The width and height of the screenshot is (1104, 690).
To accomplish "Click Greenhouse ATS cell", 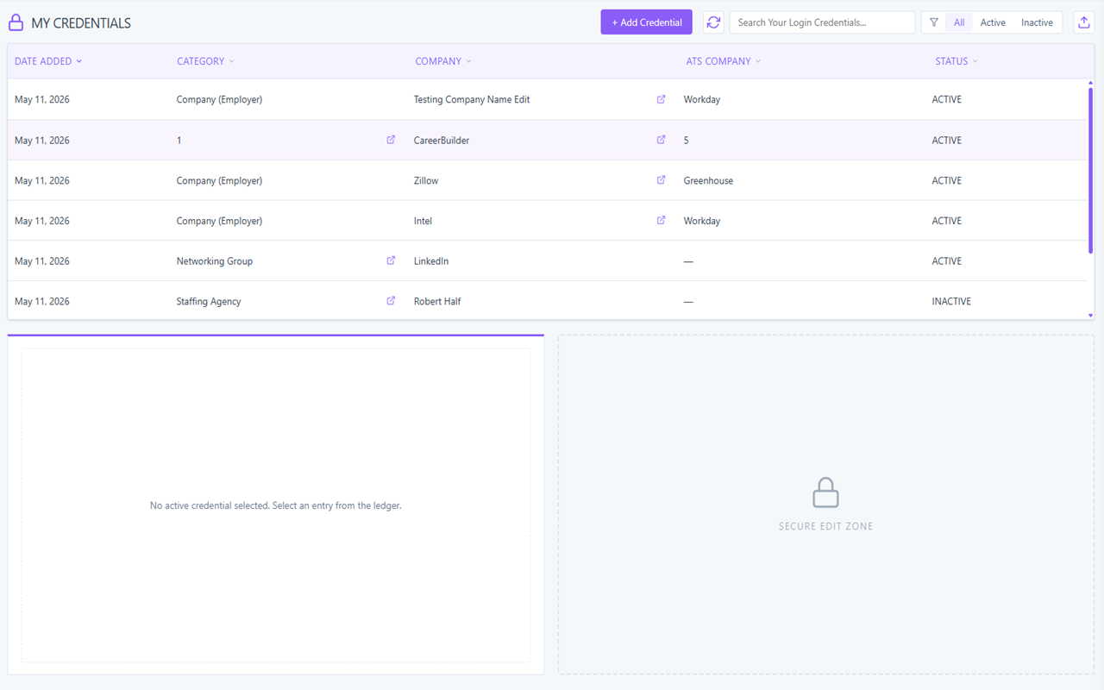I will 708,180.
